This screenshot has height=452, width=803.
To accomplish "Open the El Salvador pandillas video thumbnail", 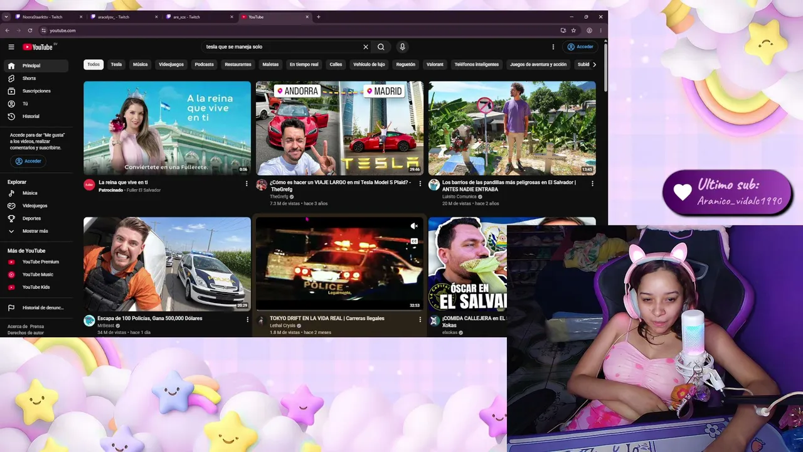I will click(x=512, y=128).
